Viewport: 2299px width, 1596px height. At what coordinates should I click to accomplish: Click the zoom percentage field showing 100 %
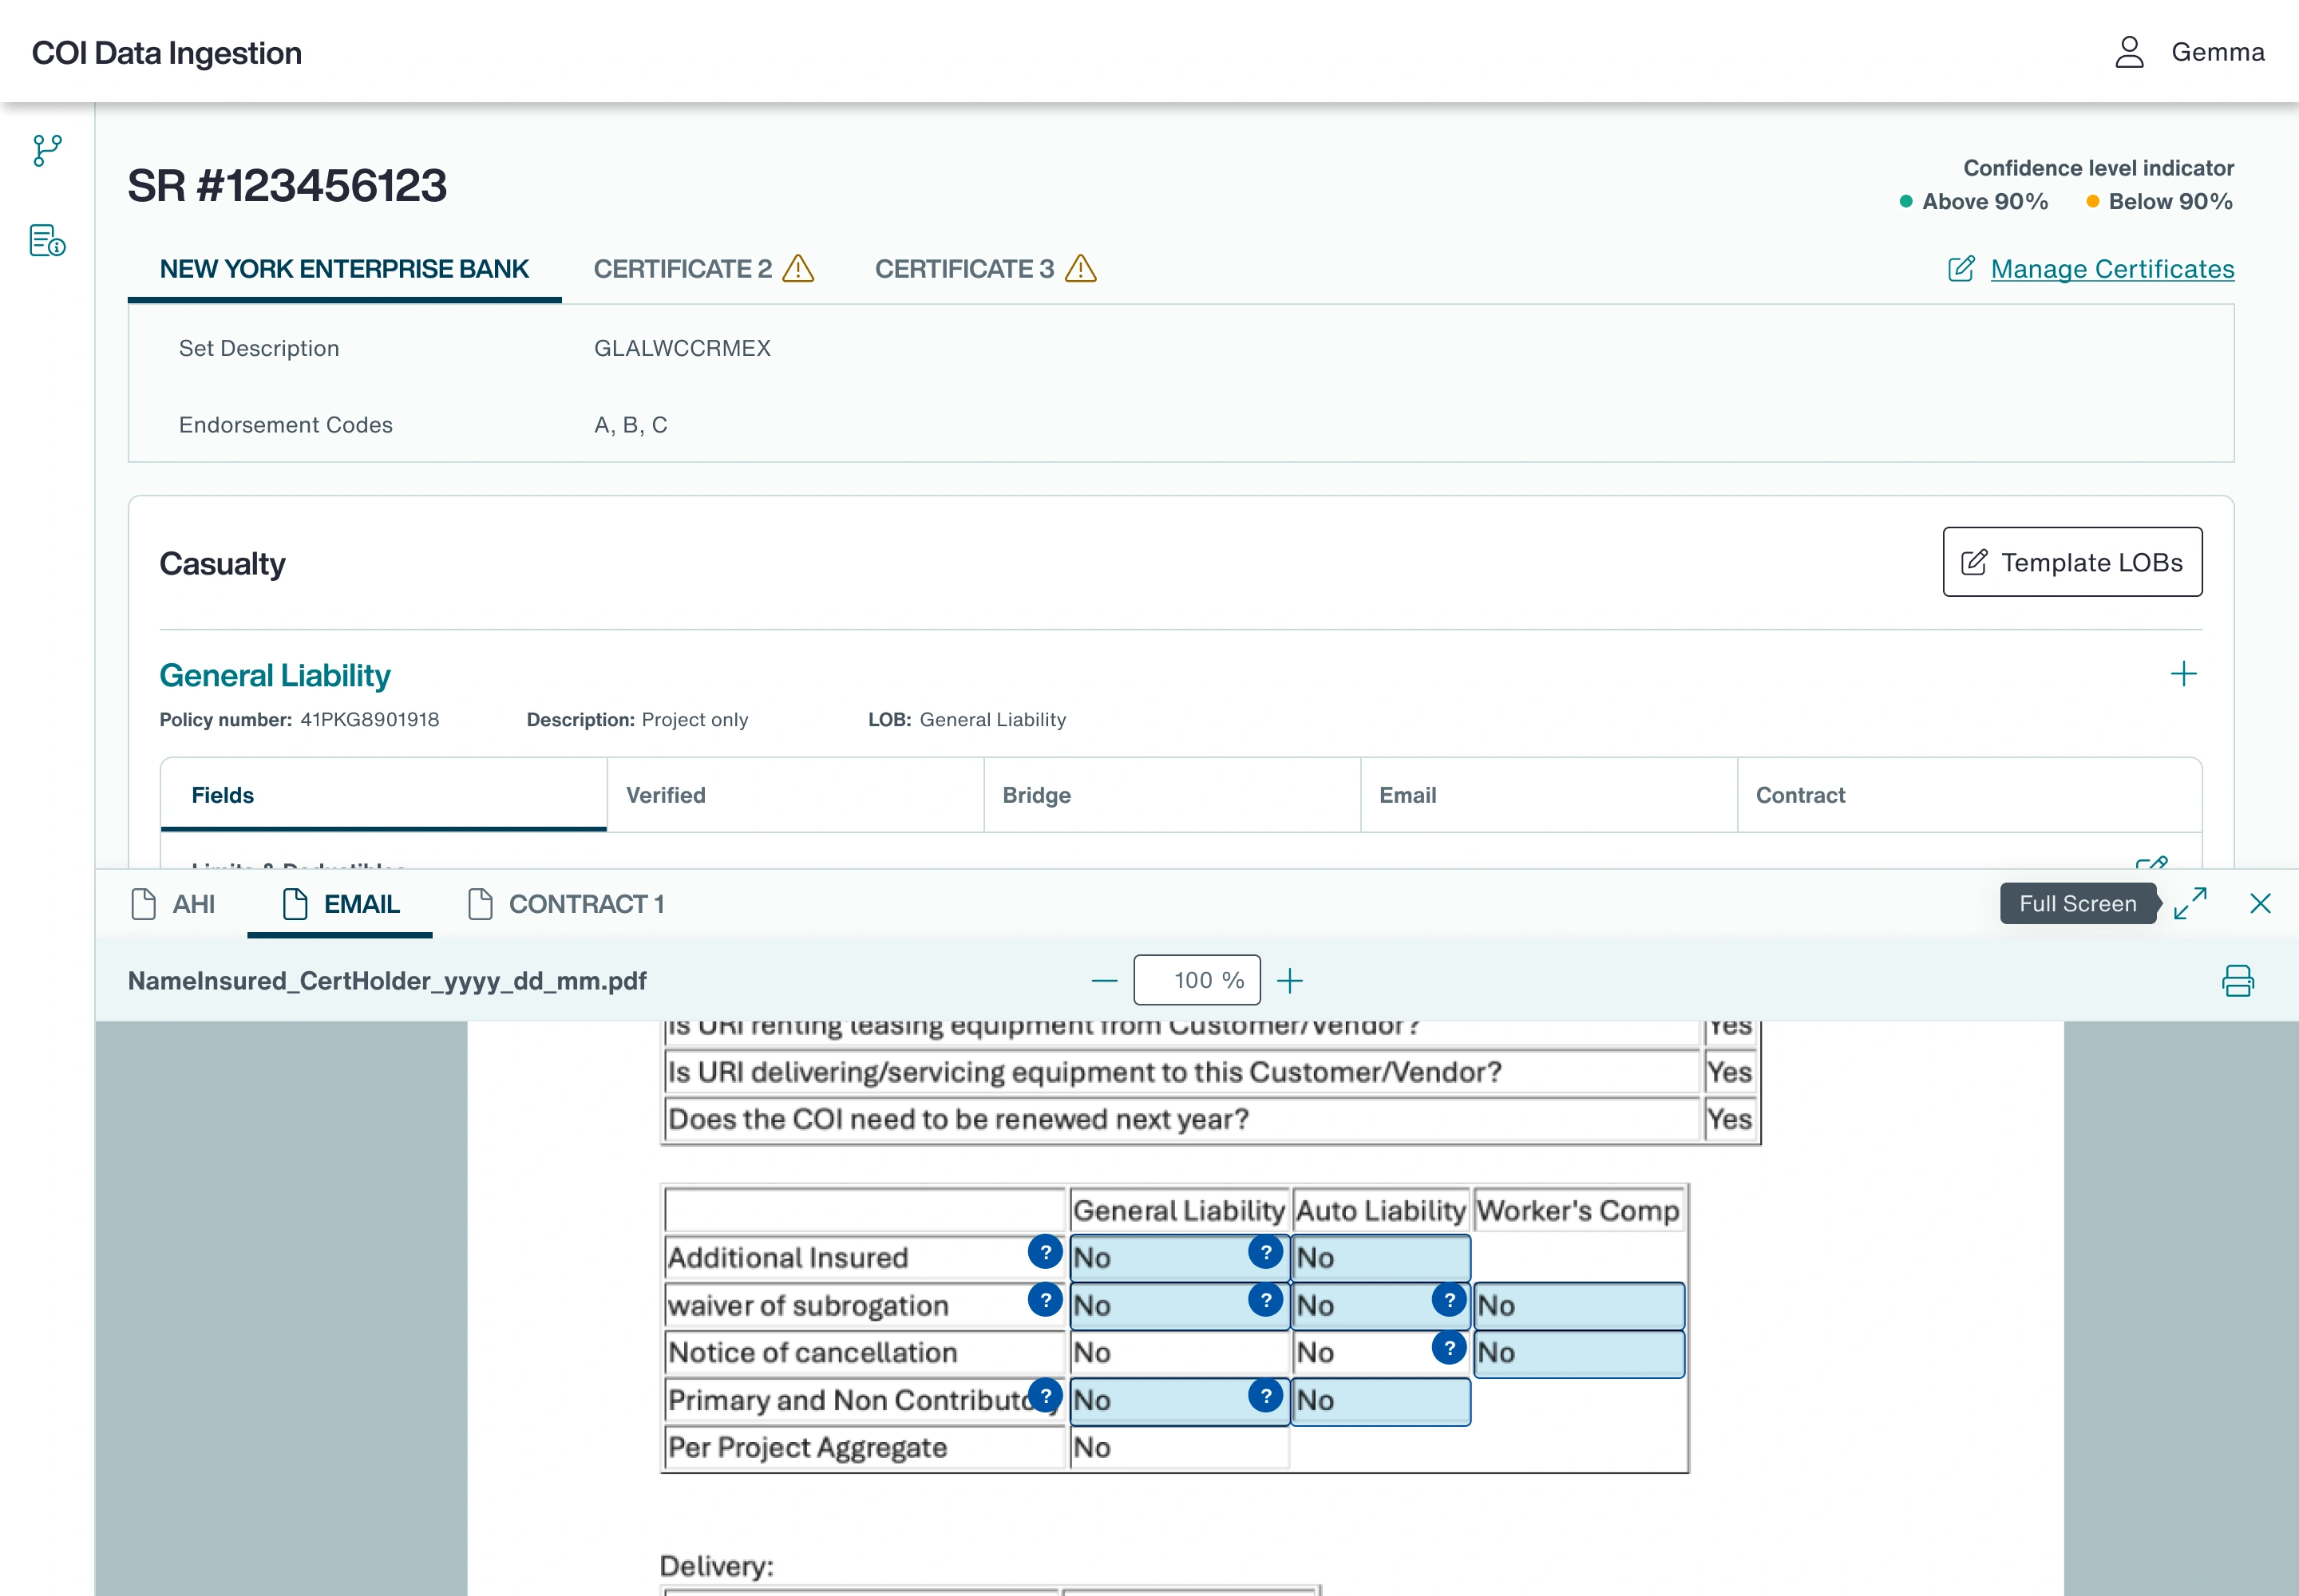click(x=1197, y=980)
